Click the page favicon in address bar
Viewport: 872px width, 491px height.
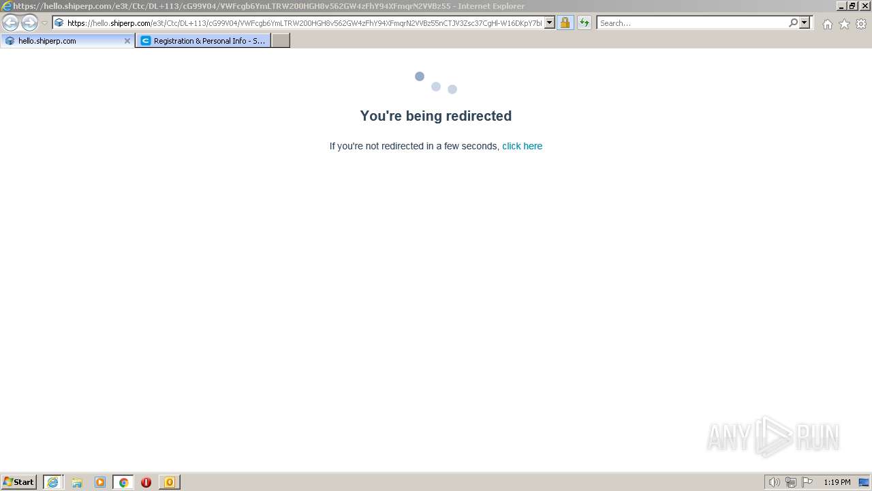click(59, 23)
